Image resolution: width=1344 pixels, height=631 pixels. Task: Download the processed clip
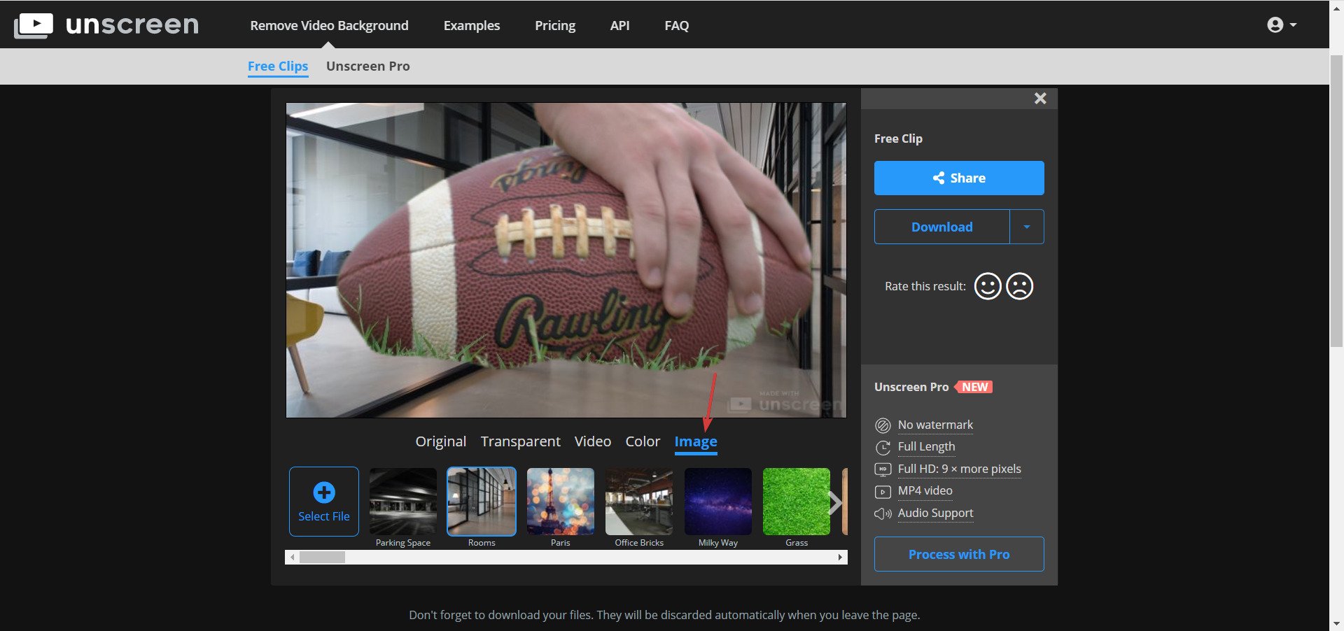click(941, 227)
